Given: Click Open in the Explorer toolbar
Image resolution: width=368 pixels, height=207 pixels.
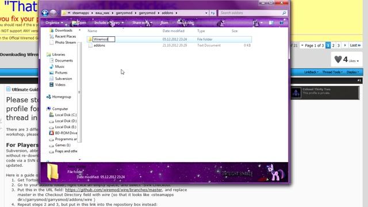Looking at the screenshot, I should pyautogui.click(x=79, y=23).
